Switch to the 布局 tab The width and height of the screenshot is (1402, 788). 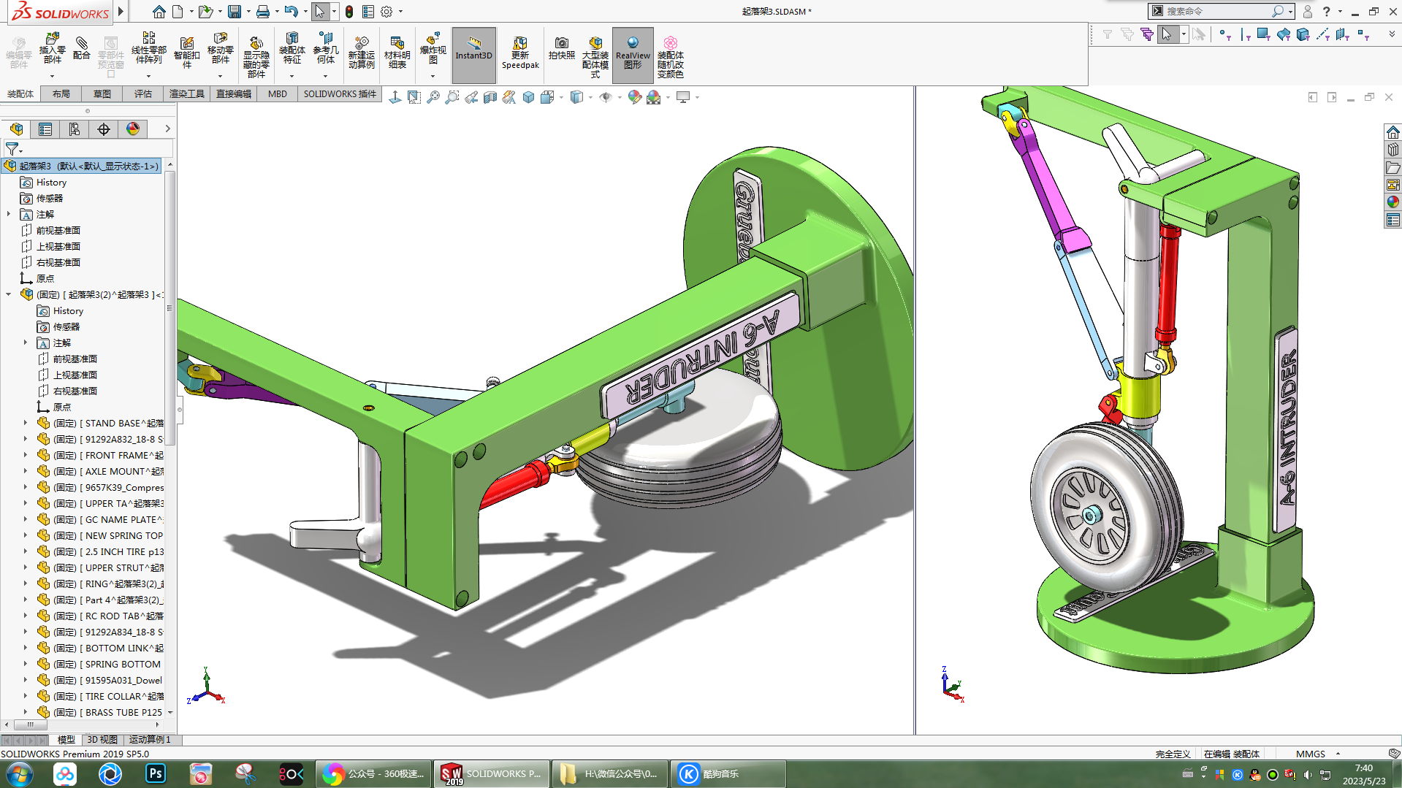click(61, 93)
